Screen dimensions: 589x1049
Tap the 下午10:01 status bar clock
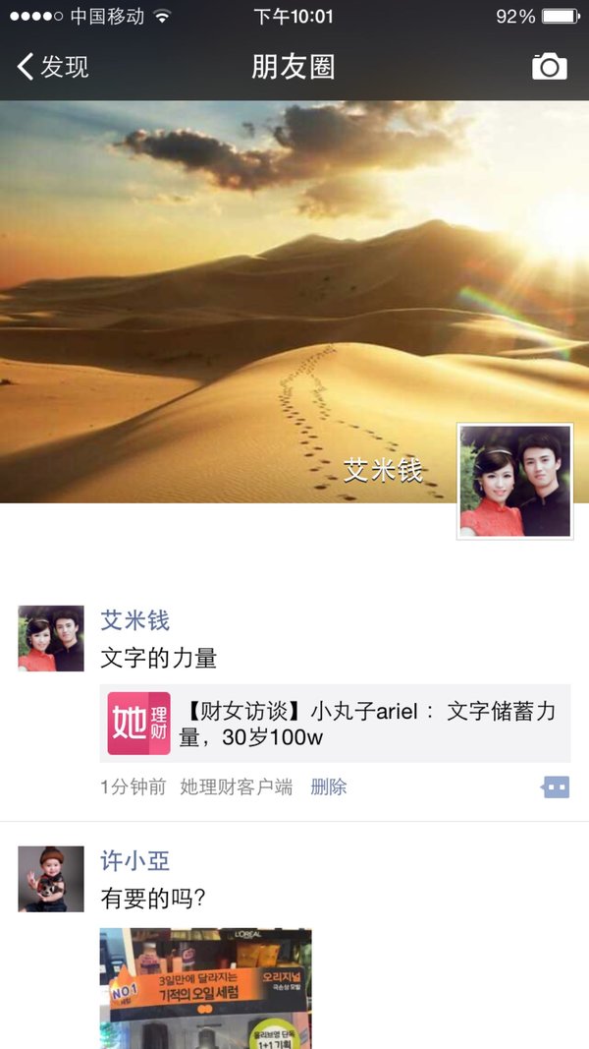pos(294,17)
